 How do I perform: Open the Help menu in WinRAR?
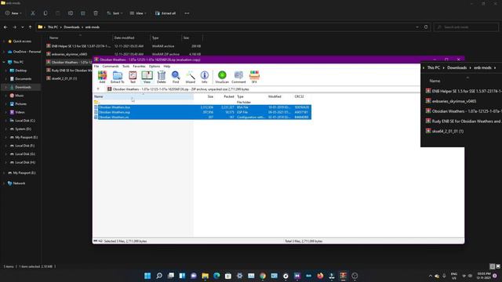click(167, 66)
